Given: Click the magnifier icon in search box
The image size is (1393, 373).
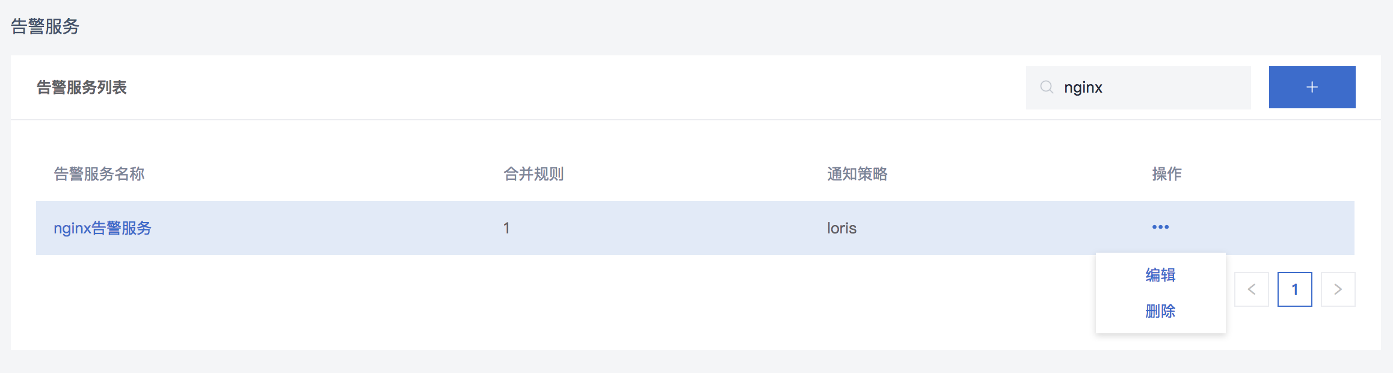Looking at the screenshot, I should [x=1047, y=87].
